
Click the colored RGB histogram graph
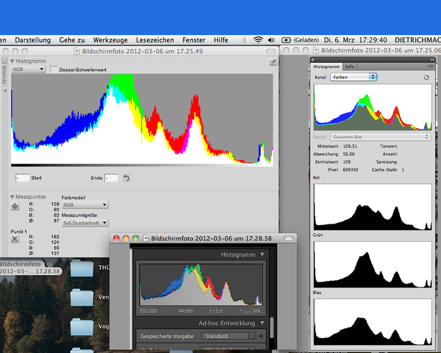142,119
